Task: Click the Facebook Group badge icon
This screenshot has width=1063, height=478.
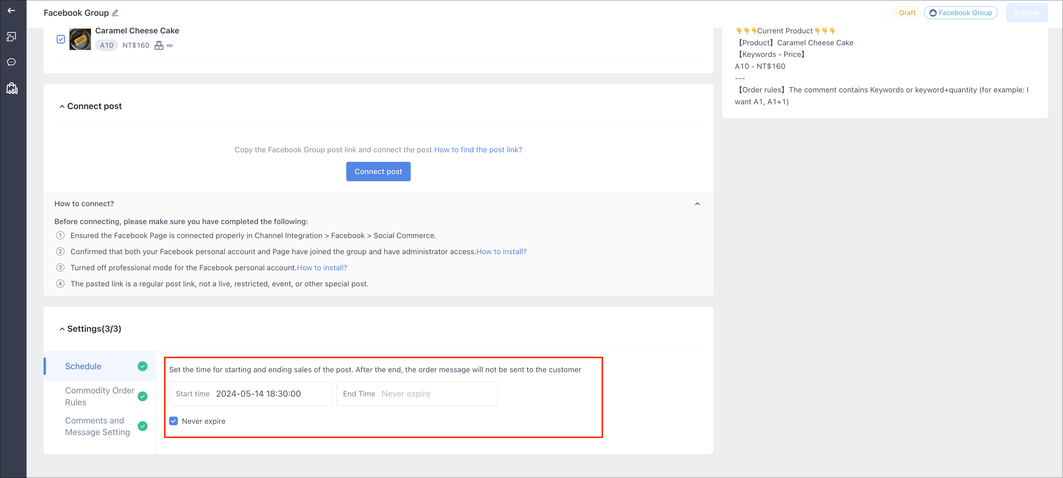Action: pos(933,13)
